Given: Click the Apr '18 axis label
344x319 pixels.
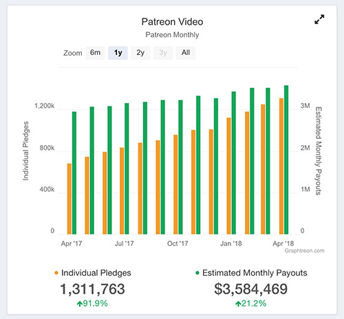Looking at the screenshot, I should point(283,243).
